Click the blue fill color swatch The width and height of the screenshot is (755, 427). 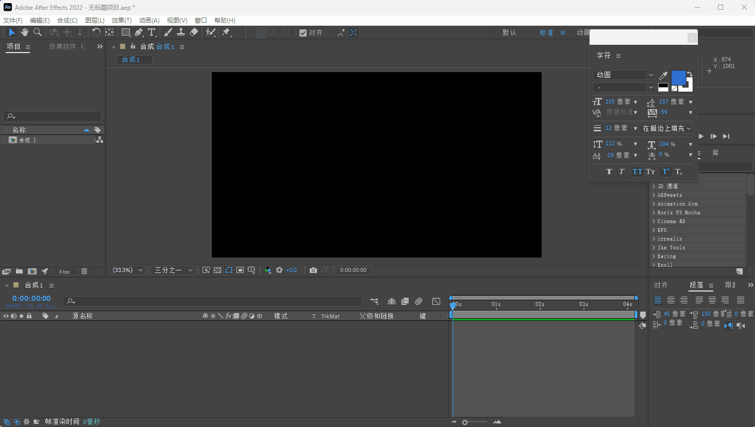pos(678,78)
